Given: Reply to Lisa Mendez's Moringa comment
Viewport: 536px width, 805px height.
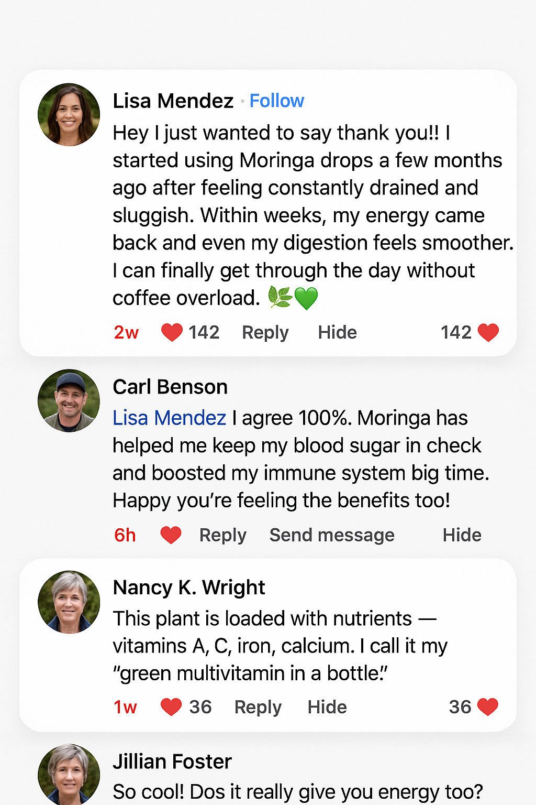Looking at the screenshot, I should pyautogui.click(x=265, y=332).
